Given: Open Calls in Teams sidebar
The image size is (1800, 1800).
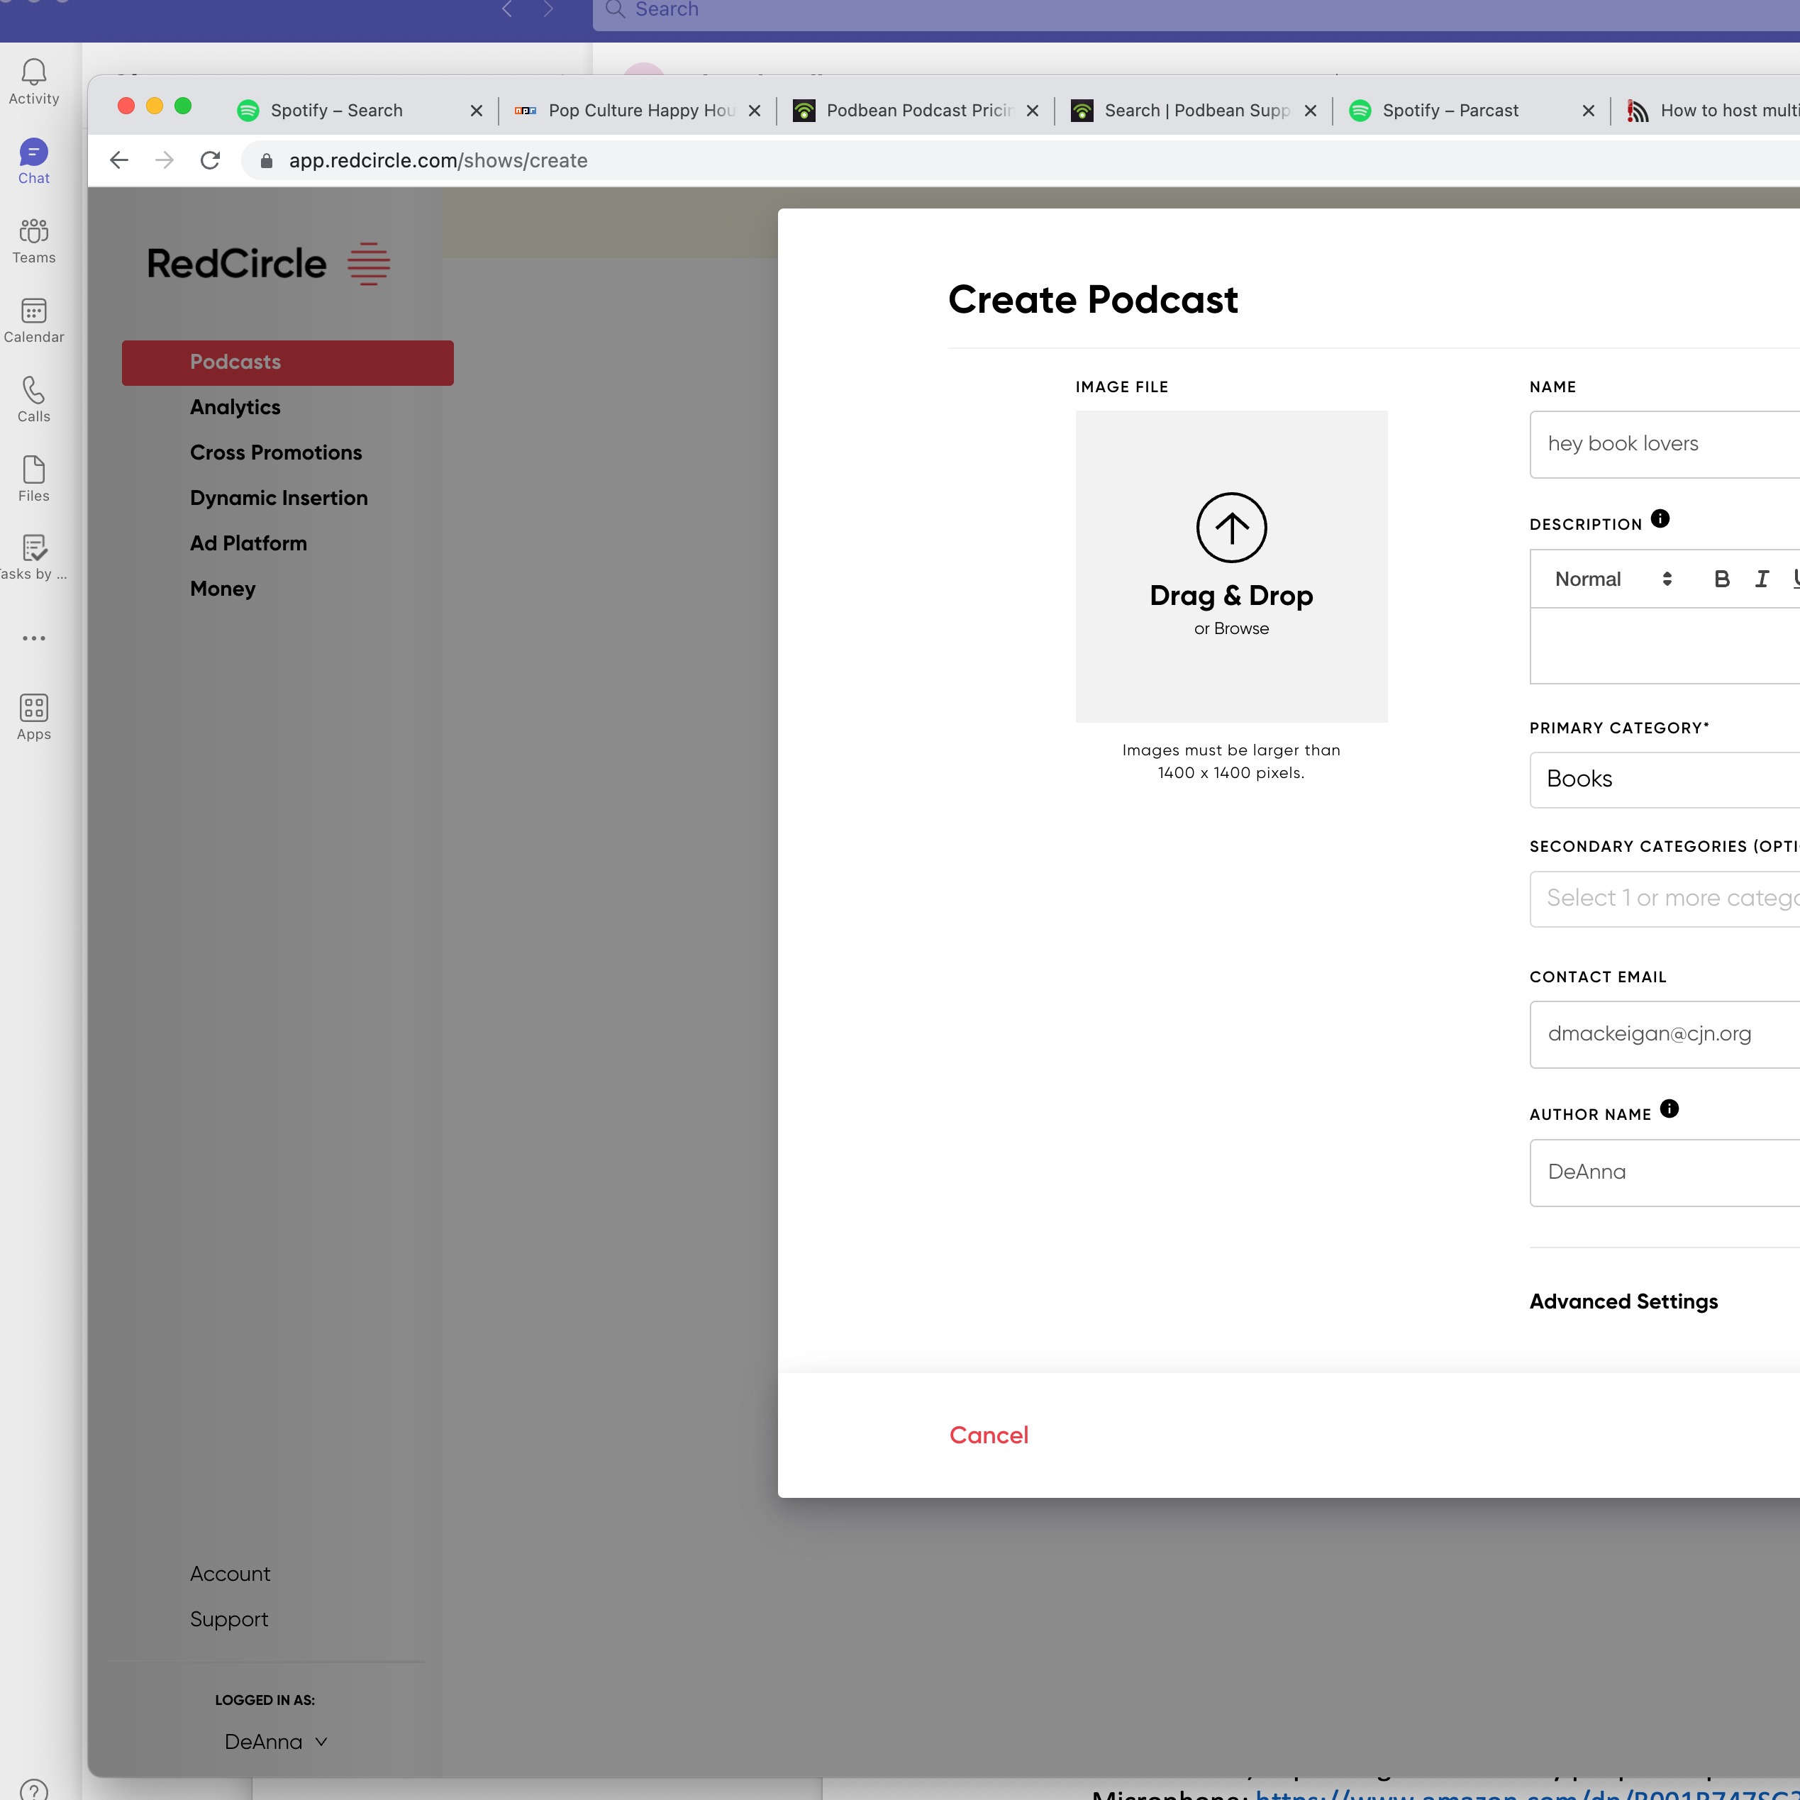Looking at the screenshot, I should 33,399.
